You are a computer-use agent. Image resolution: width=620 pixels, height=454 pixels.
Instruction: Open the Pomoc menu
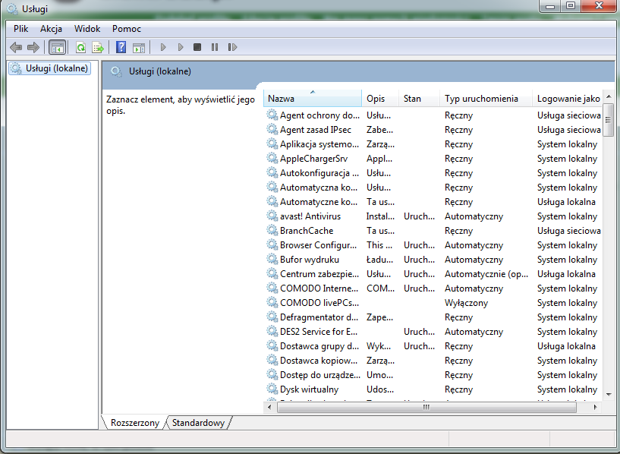(127, 29)
